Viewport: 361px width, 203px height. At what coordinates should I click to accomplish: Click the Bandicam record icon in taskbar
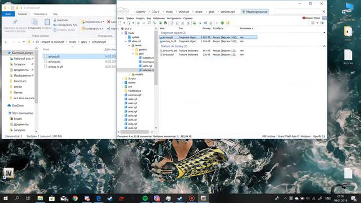click(192, 198)
